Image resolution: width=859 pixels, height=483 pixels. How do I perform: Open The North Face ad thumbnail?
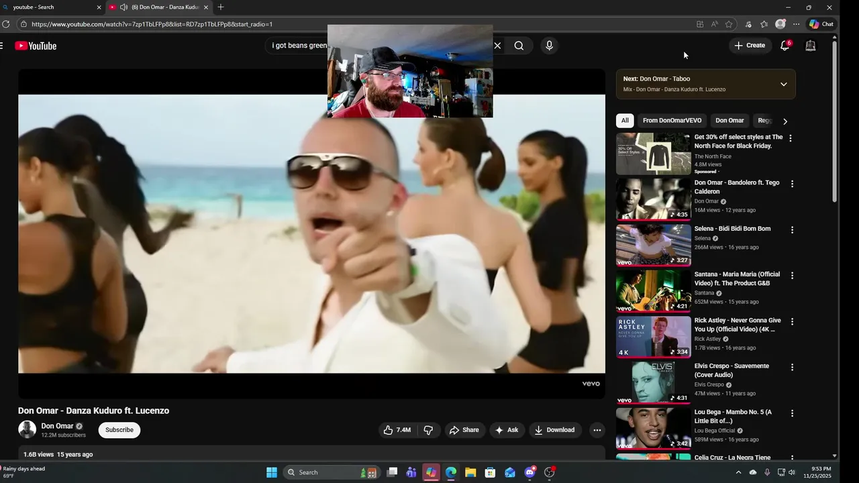coord(654,154)
